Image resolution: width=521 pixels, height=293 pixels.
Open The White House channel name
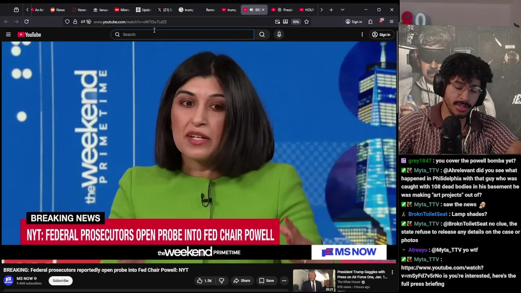pyautogui.click(x=349, y=282)
